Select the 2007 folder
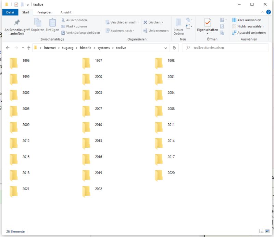The image size is (274, 237). pos(92,111)
